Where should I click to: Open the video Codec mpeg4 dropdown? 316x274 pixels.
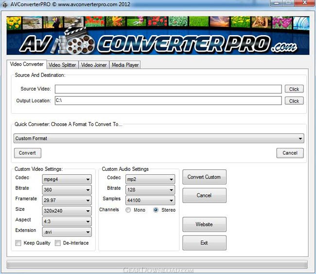click(67, 179)
